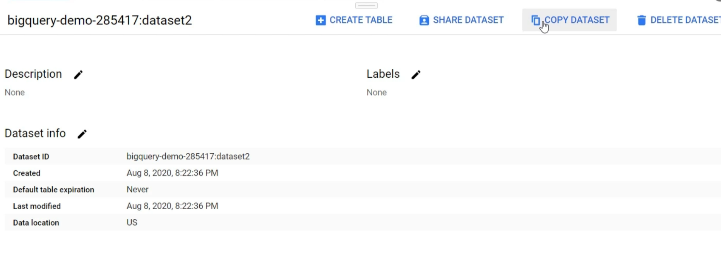The image size is (721, 253).
Task: Click the person icon for Share Dataset
Action: click(x=424, y=20)
